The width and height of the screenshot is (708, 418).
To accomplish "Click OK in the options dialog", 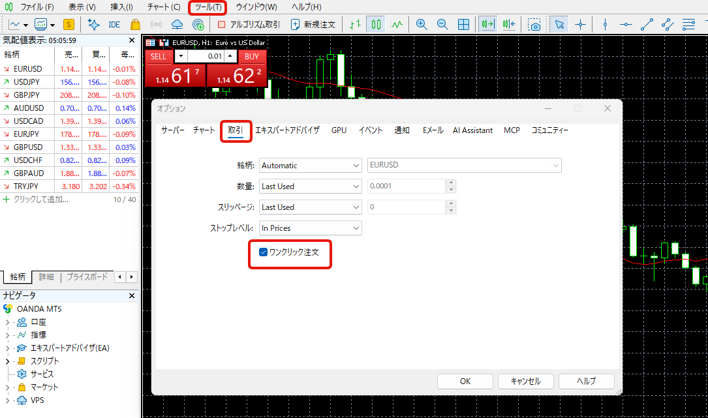I will tap(465, 381).
